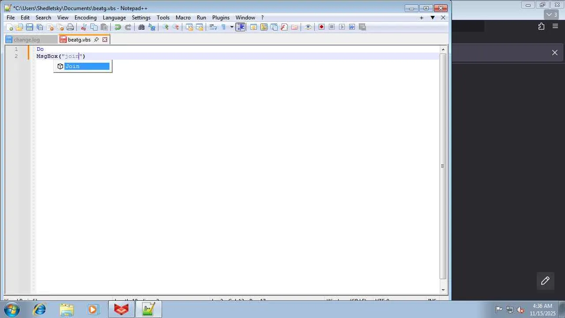565x318 pixels.
Task: Toggle show all characters pilcrow icon
Action: tap(223, 27)
